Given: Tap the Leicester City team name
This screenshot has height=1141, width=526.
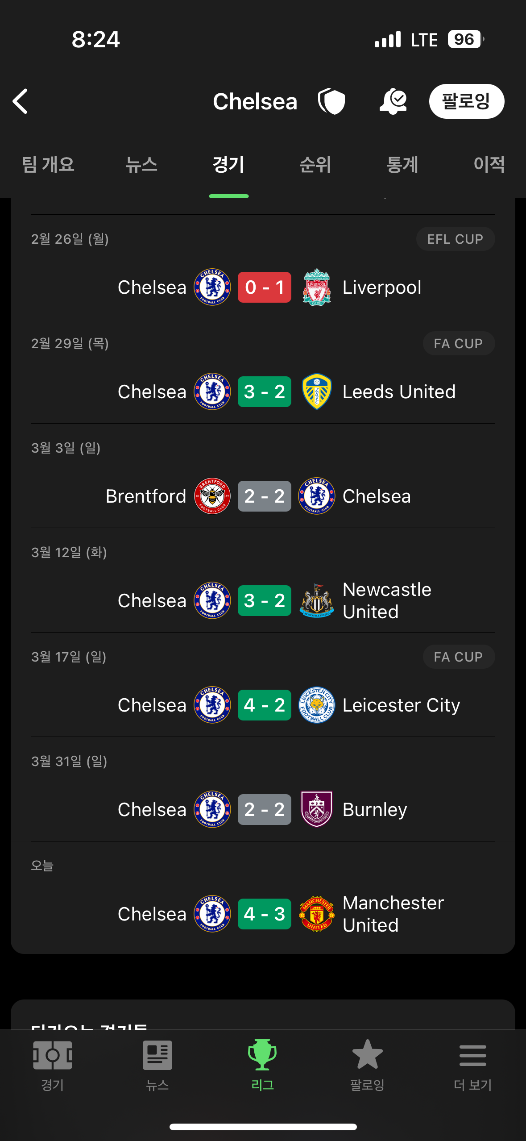Looking at the screenshot, I should 401,705.
